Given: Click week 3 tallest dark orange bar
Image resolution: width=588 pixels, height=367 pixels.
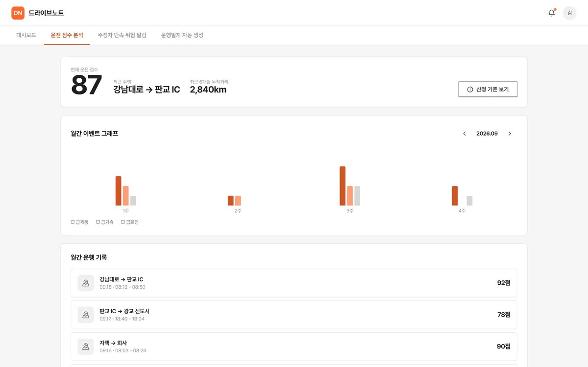Looking at the screenshot, I should pos(343,186).
